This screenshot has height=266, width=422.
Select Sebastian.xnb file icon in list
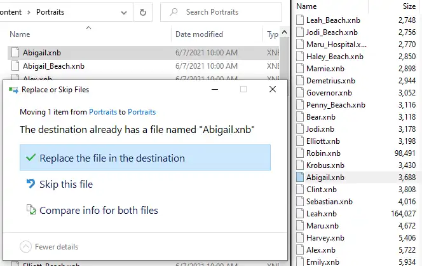(x=300, y=202)
